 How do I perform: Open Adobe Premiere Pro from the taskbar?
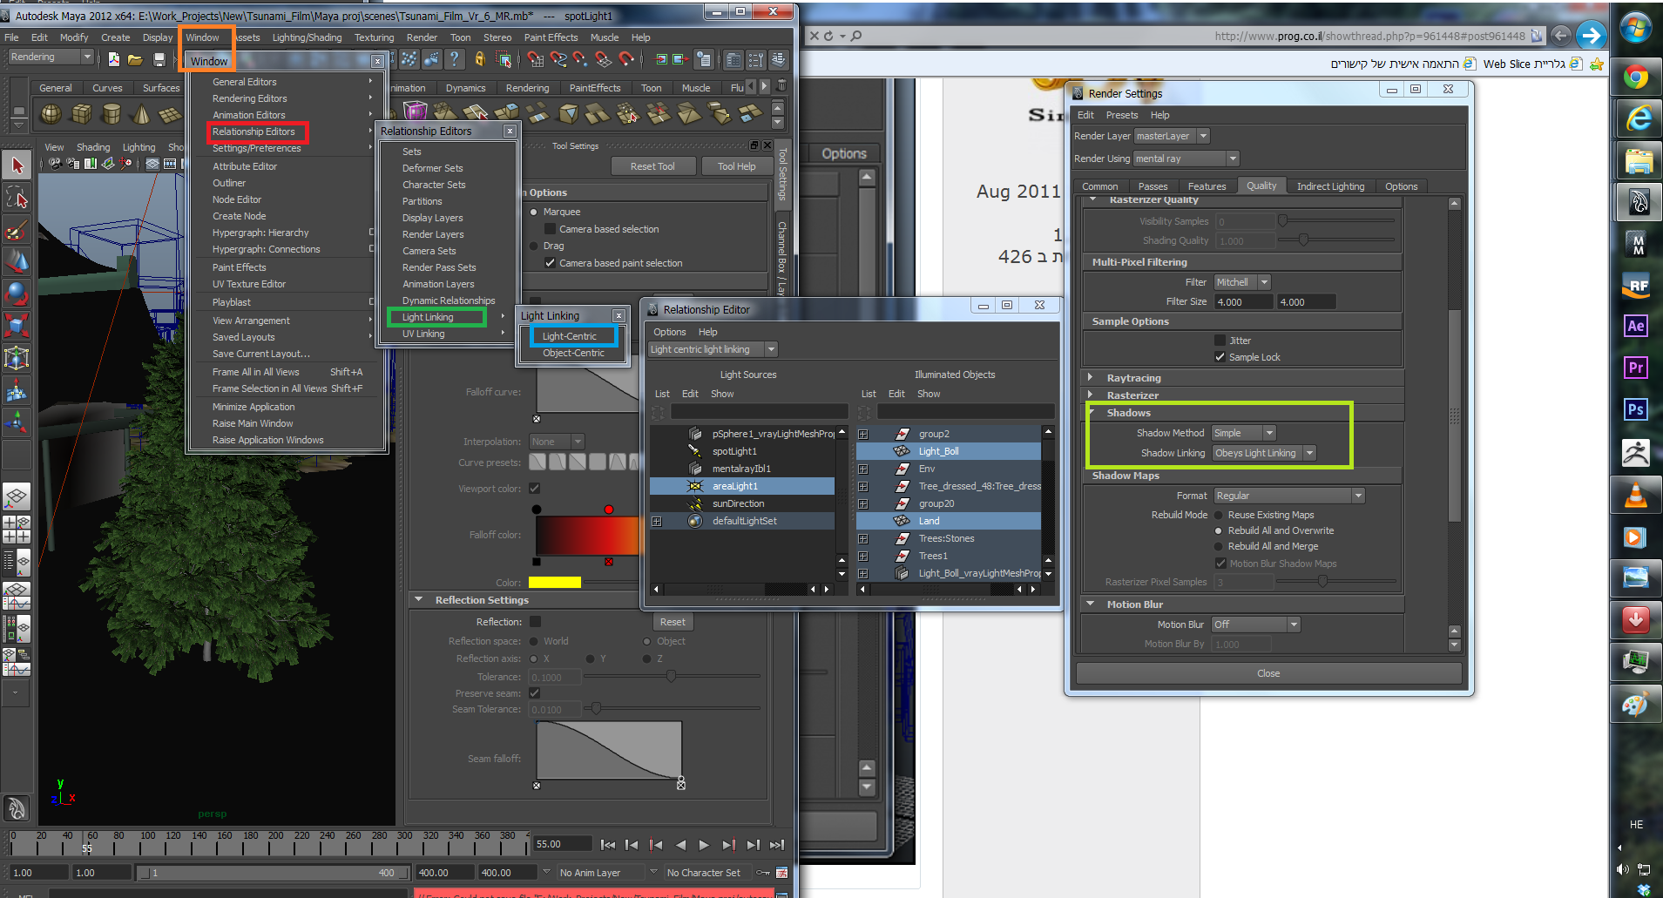(1635, 368)
